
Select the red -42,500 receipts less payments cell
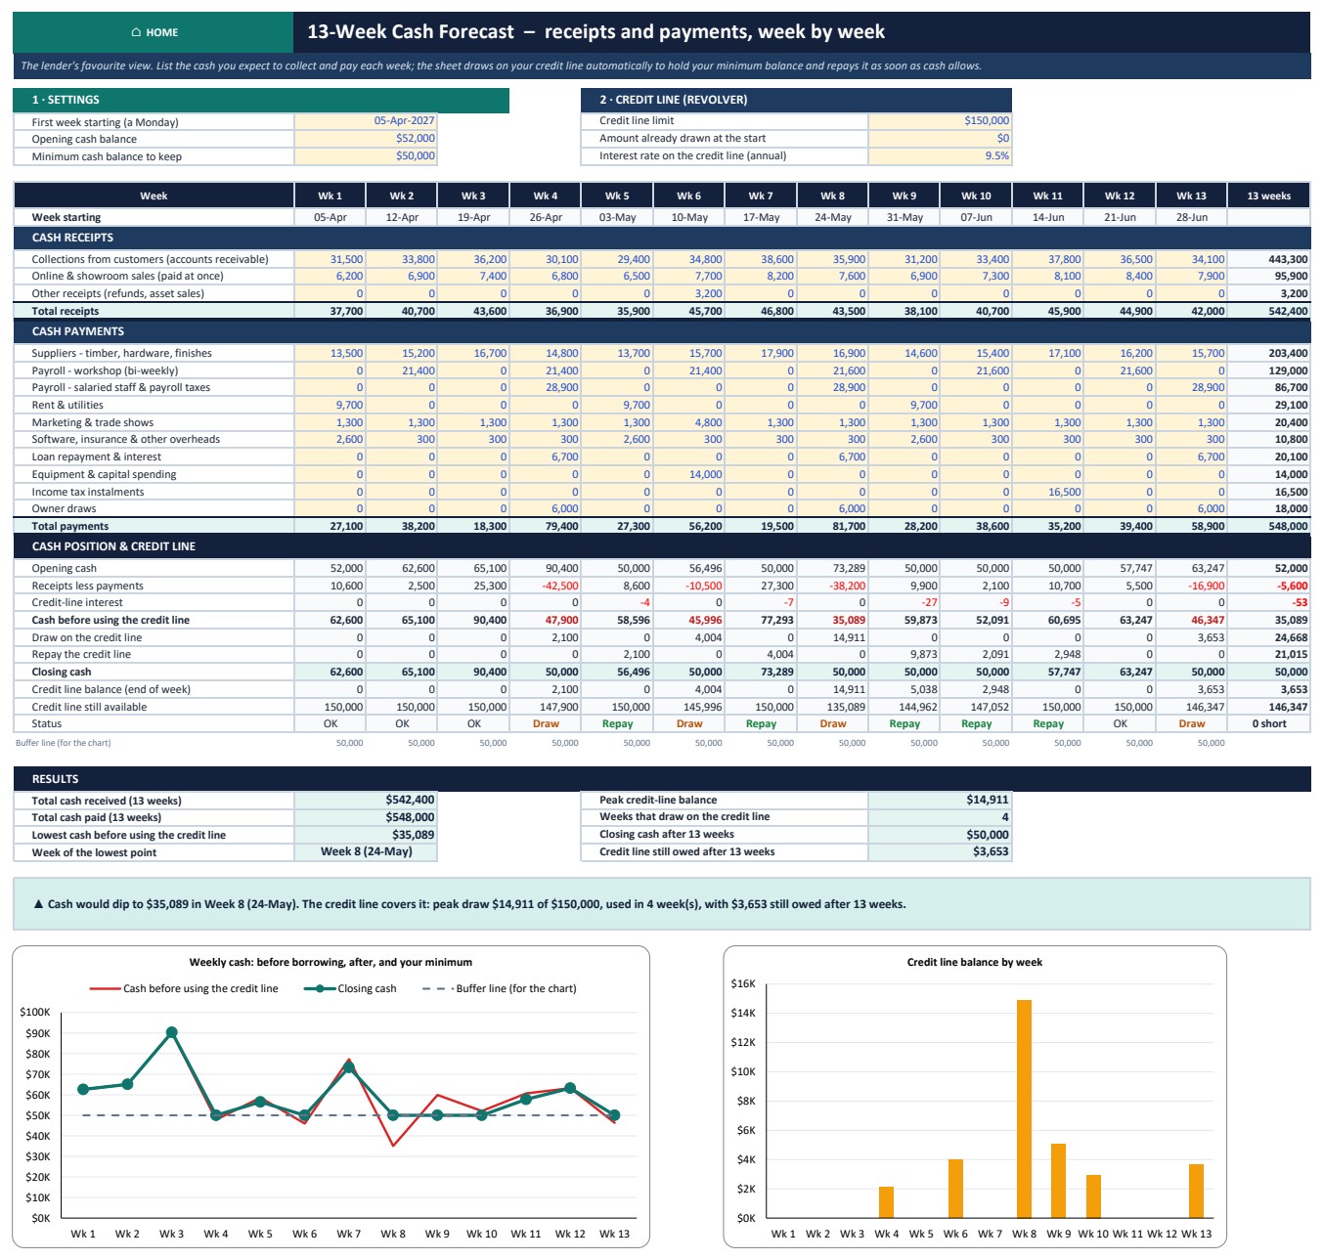click(546, 587)
